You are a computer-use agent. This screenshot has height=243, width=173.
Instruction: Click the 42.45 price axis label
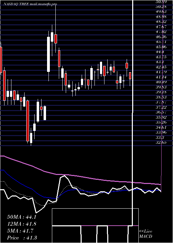click(161, 67)
